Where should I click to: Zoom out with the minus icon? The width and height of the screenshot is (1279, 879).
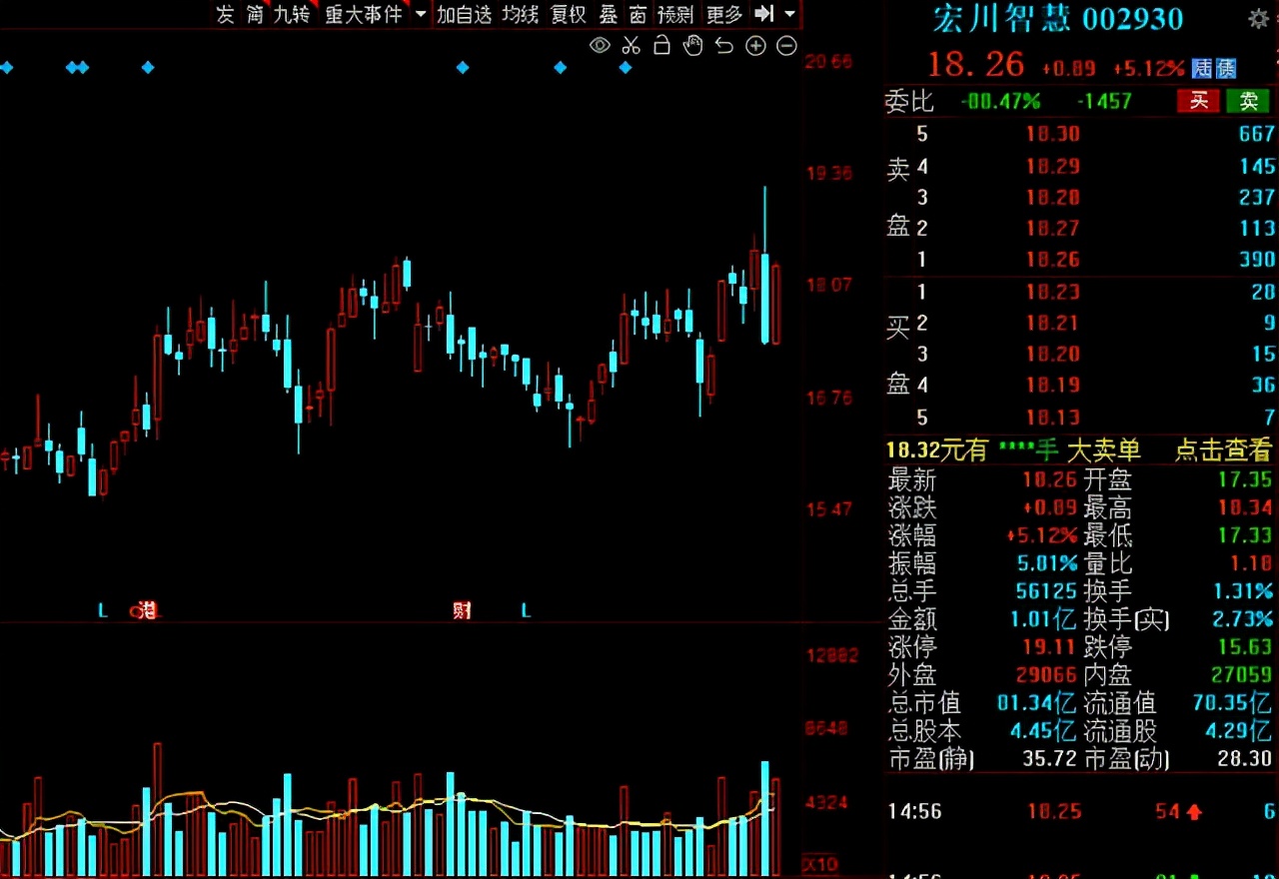coord(786,46)
